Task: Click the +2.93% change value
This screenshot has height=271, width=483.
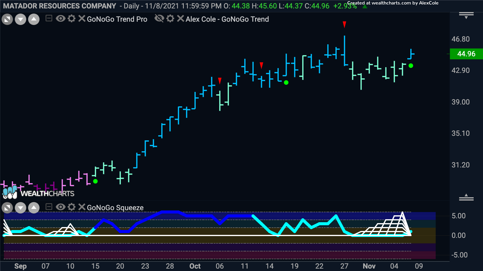Action: point(345,6)
